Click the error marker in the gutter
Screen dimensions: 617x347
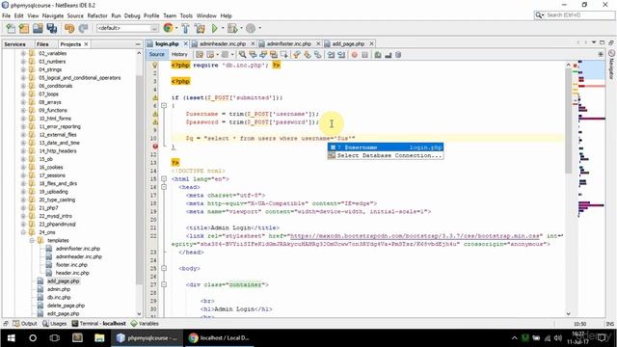click(x=155, y=147)
